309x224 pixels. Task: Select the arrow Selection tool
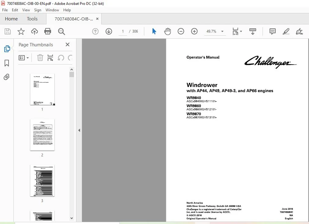coord(154,31)
